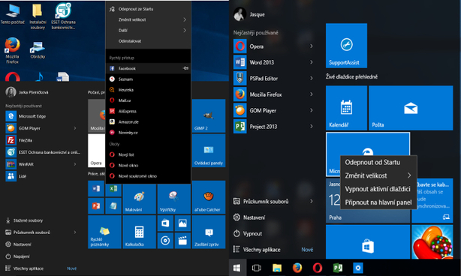Open Tento počítač desktop icon
Image resolution: width=461 pixels, height=276 pixels.
(12, 14)
